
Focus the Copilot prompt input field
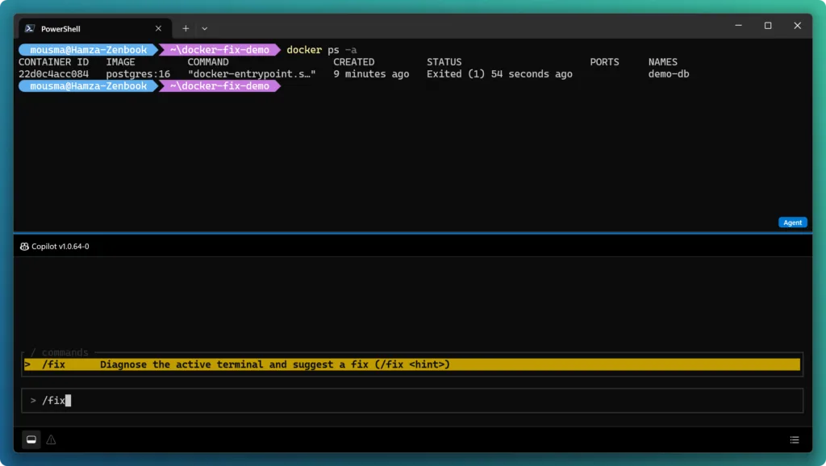pos(412,401)
